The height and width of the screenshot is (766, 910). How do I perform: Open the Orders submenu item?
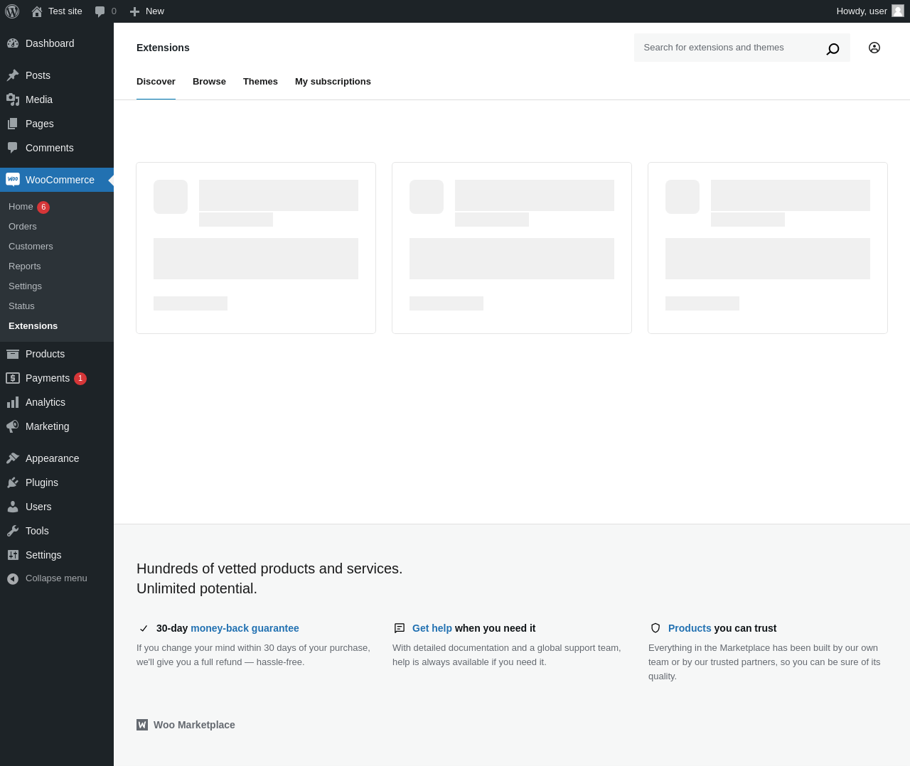click(23, 227)
